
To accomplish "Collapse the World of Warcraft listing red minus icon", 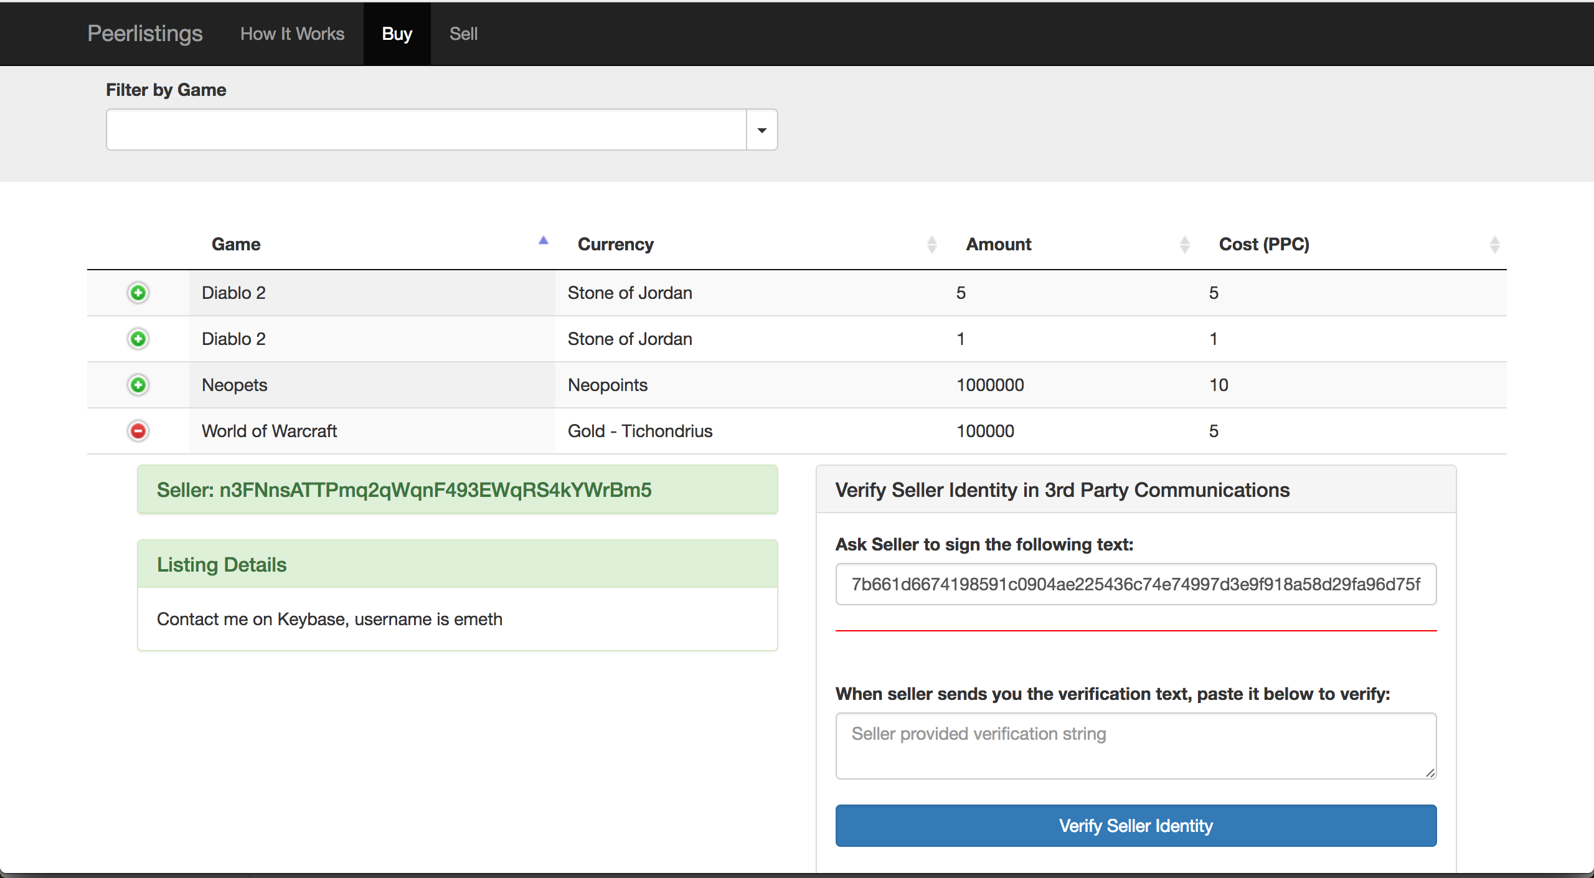I will point(138,431).
